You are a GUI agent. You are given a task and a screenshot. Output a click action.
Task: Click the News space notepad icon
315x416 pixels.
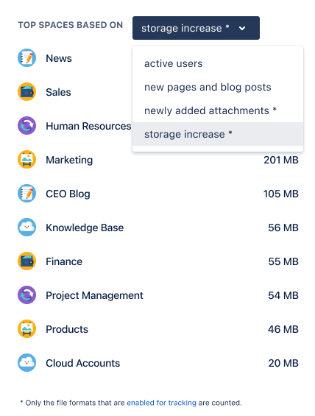[26, 58]
